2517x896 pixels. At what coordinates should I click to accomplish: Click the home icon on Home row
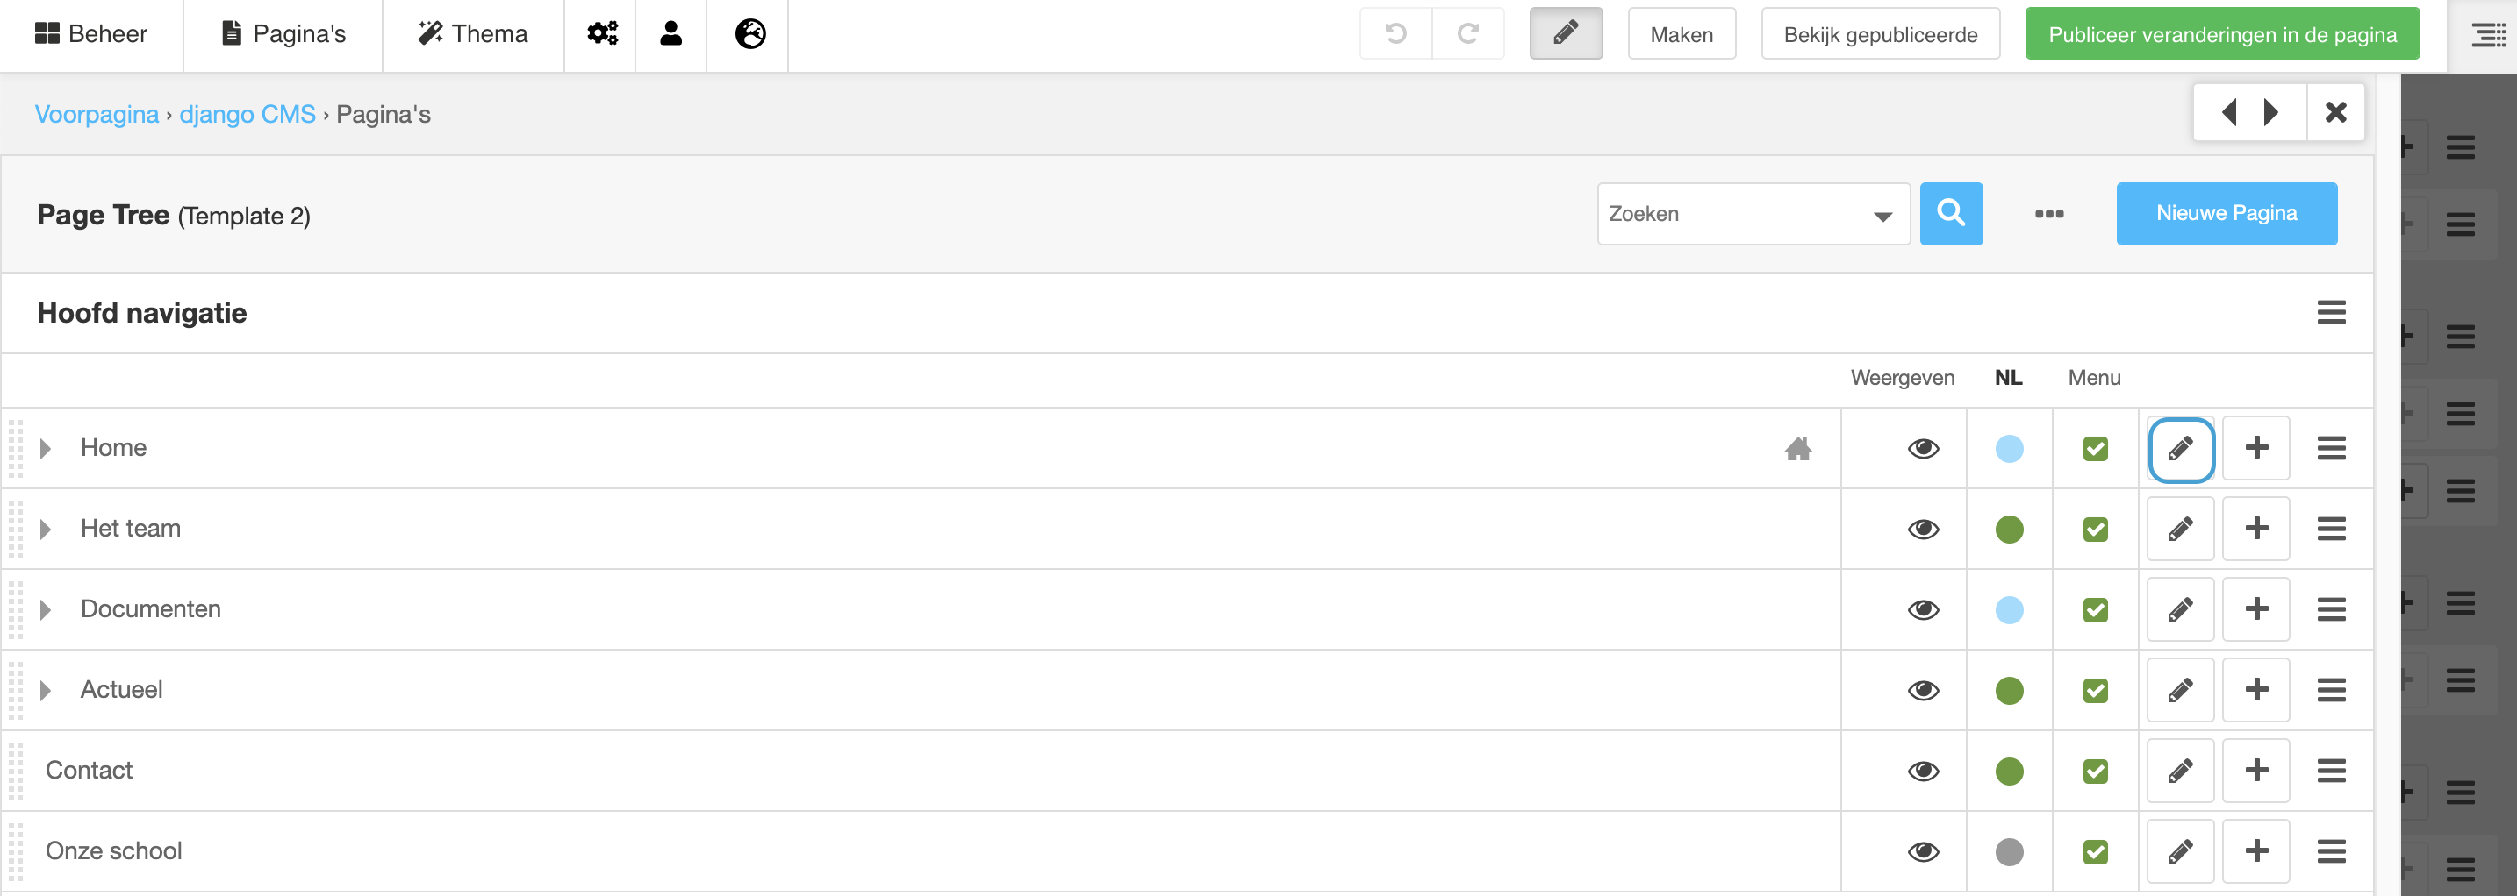pos(1798,449)
